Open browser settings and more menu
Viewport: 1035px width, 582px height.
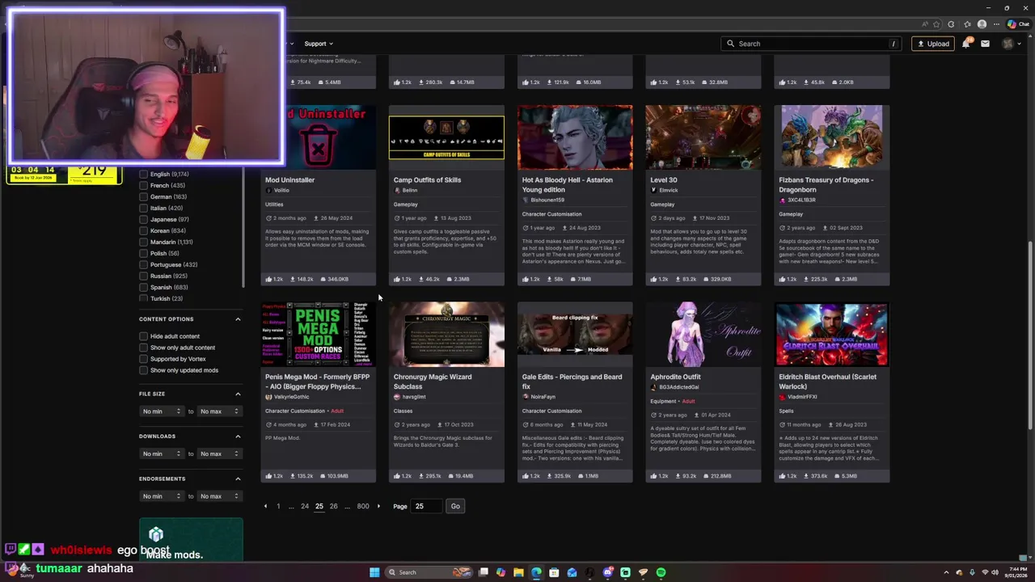(x=997, y=24)
